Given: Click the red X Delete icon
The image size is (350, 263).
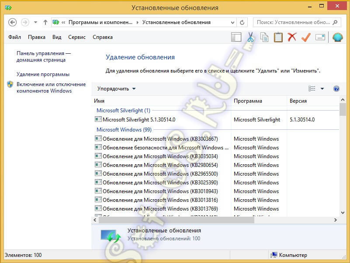Looking at the screenshot, I should (292, 37).
